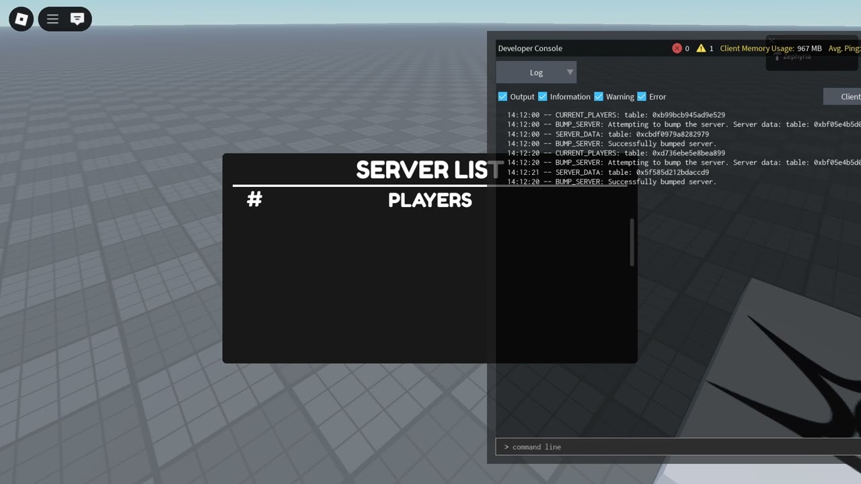Select the first CURRENT_PLAYERS log line at 14:12:00
Image resolution: width=861 pixels, height=484 pixels.
pos(616,115)
